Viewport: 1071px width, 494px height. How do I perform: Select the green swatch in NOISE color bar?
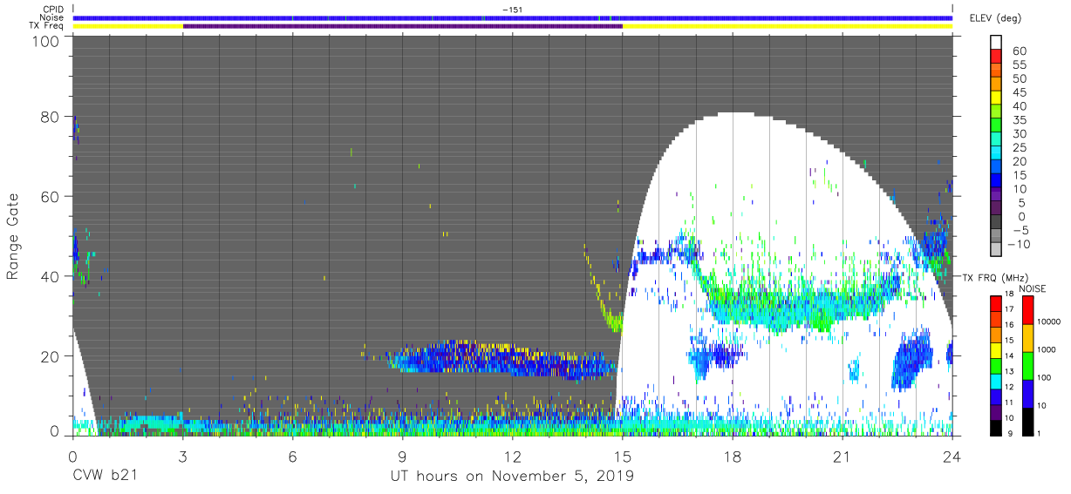click(x=1027, y=365)
